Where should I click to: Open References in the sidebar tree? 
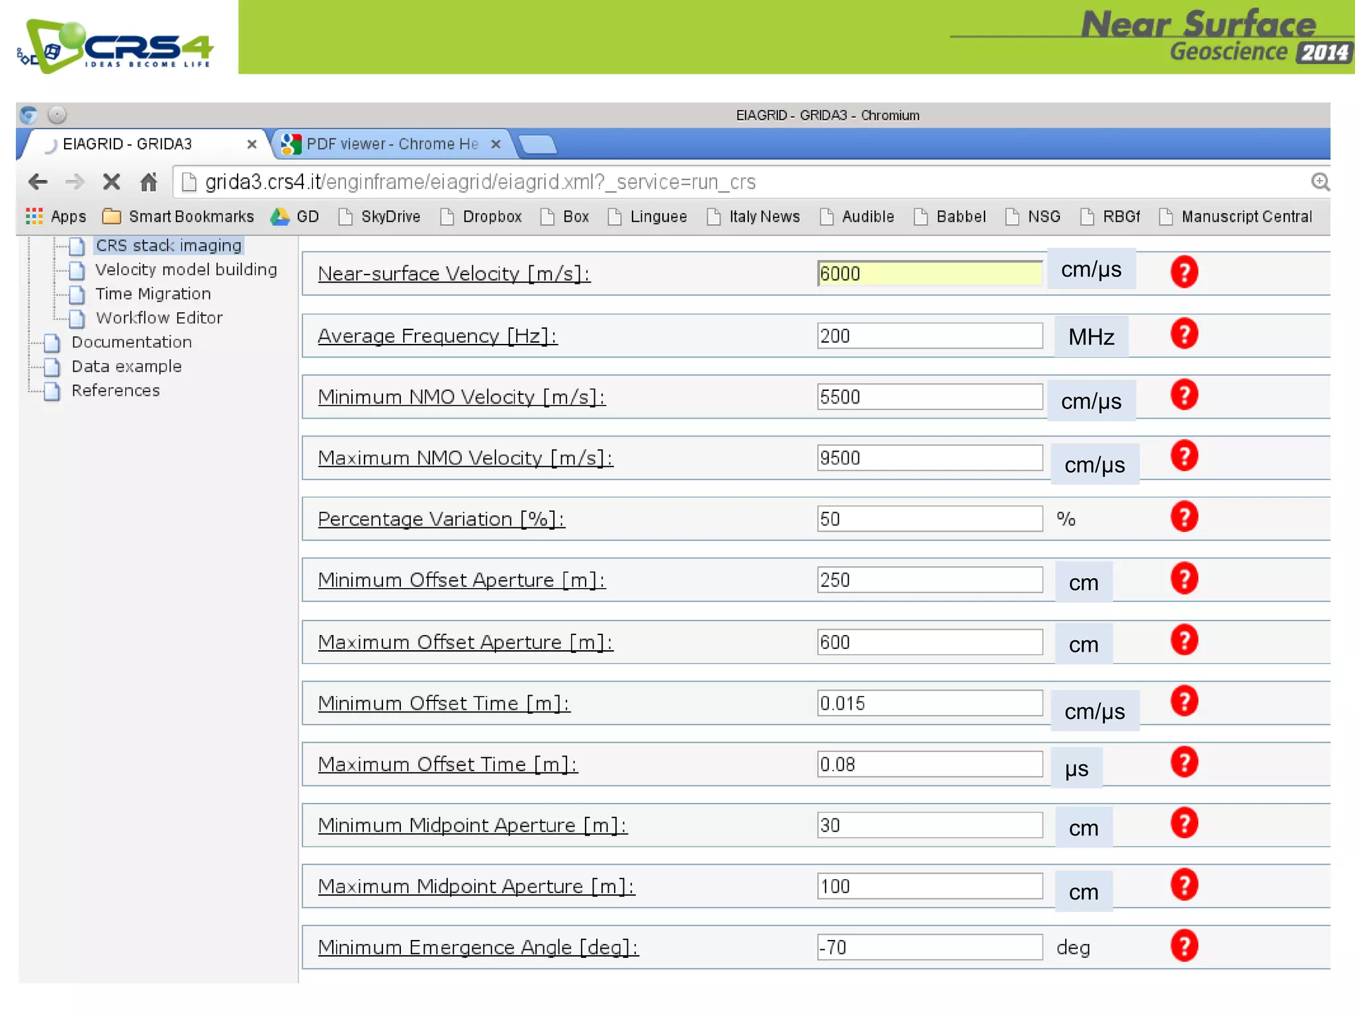116,390
